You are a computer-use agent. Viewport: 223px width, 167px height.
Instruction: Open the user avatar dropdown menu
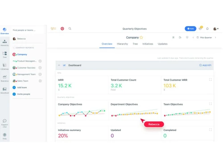216,29
